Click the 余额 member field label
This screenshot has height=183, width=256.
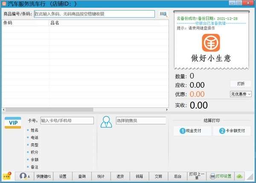click(35, 160)
